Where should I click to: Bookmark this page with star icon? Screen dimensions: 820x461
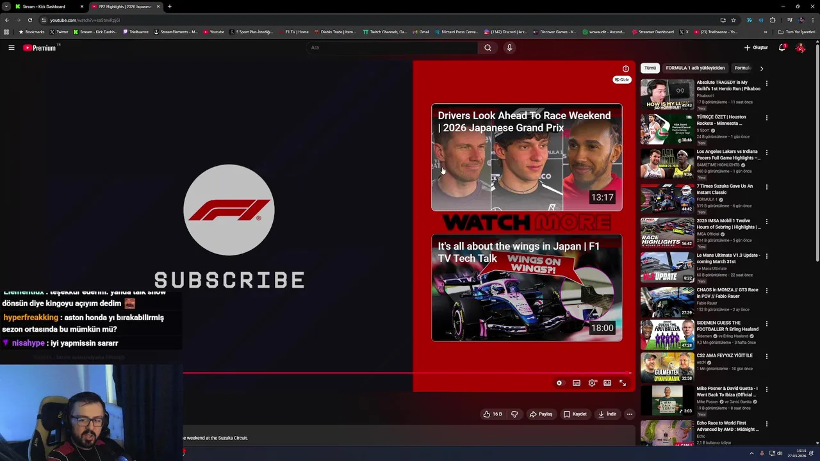pyautogui.click(x=734, y=20)
